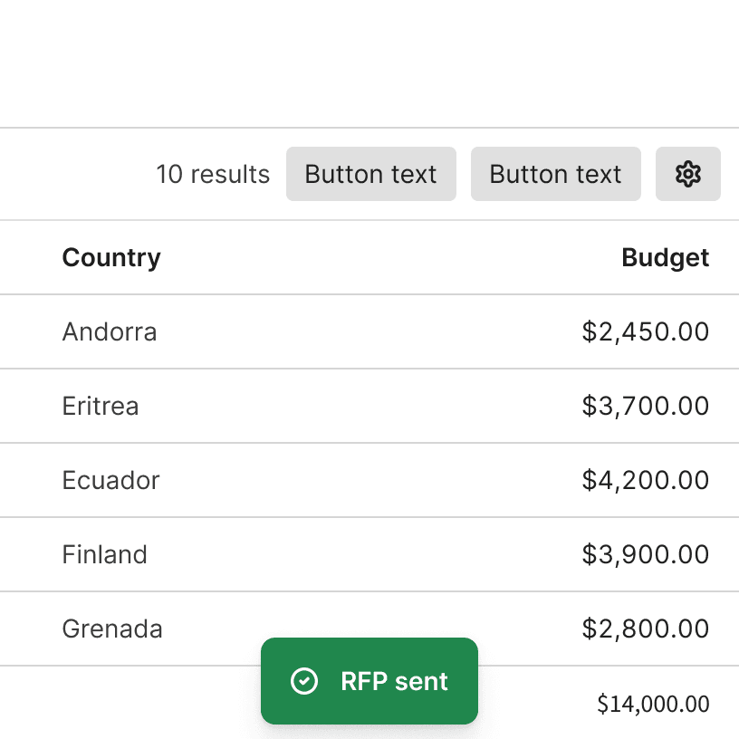The height and width of the screenshot is (739, 739).
Task: Select the Andorra country cell
Action: (x=110, y=331)
